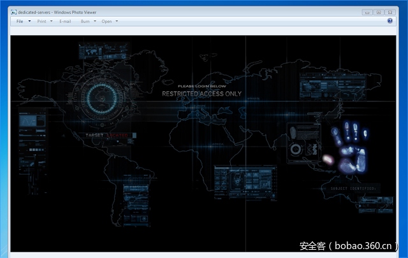Click the E-mail toolbar button

coord(65,22)
